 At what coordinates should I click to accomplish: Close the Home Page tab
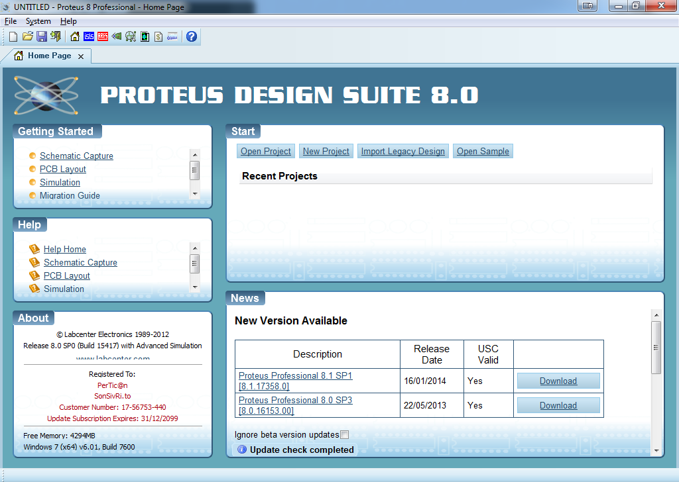pyautogui.click(x=81, y=57)
